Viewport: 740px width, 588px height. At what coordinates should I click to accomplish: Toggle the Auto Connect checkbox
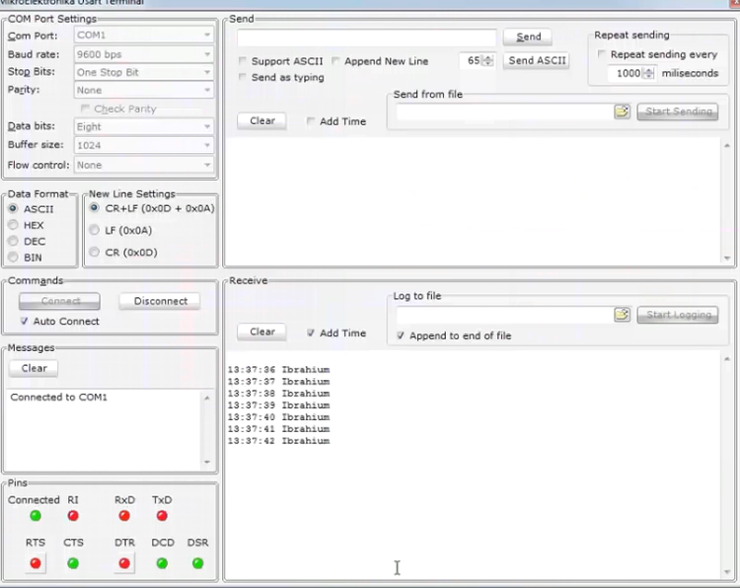[x=25, y=322]
